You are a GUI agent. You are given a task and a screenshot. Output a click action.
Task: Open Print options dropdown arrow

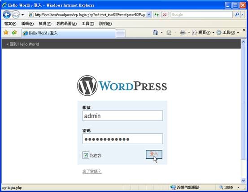tap(189, 33)
